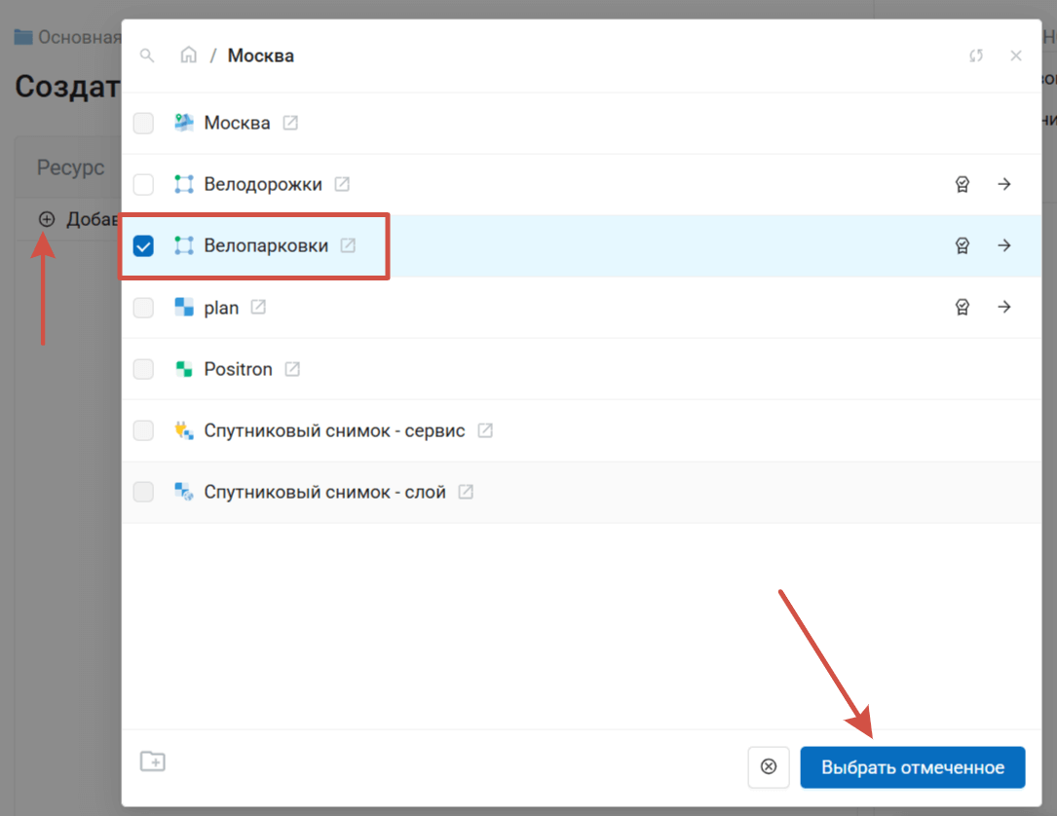This screenshot has height=816, width=1057.
Task: Click Москва in the breadcrumb path
Action: [x=260, y=56]
